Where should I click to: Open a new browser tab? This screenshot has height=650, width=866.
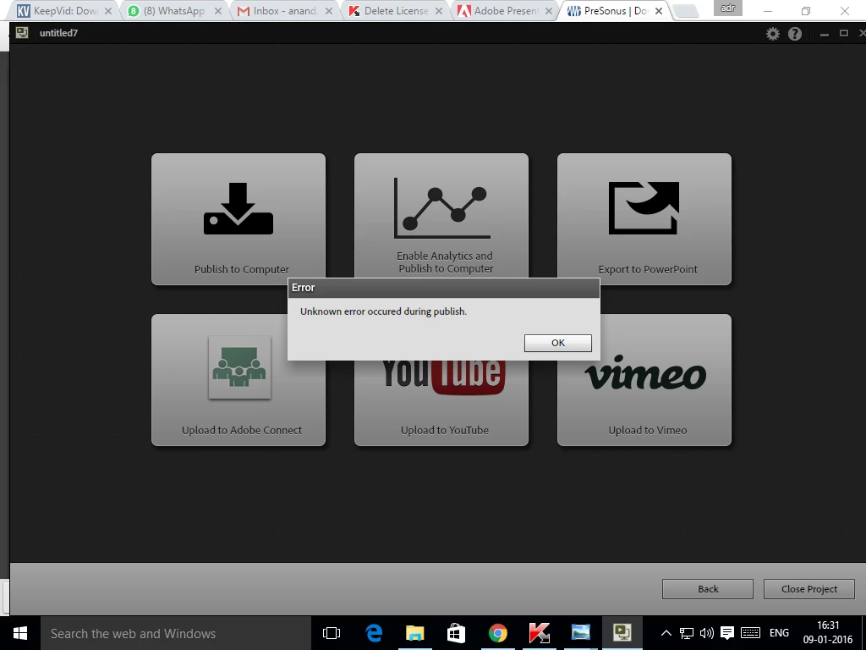pos(686,11)
